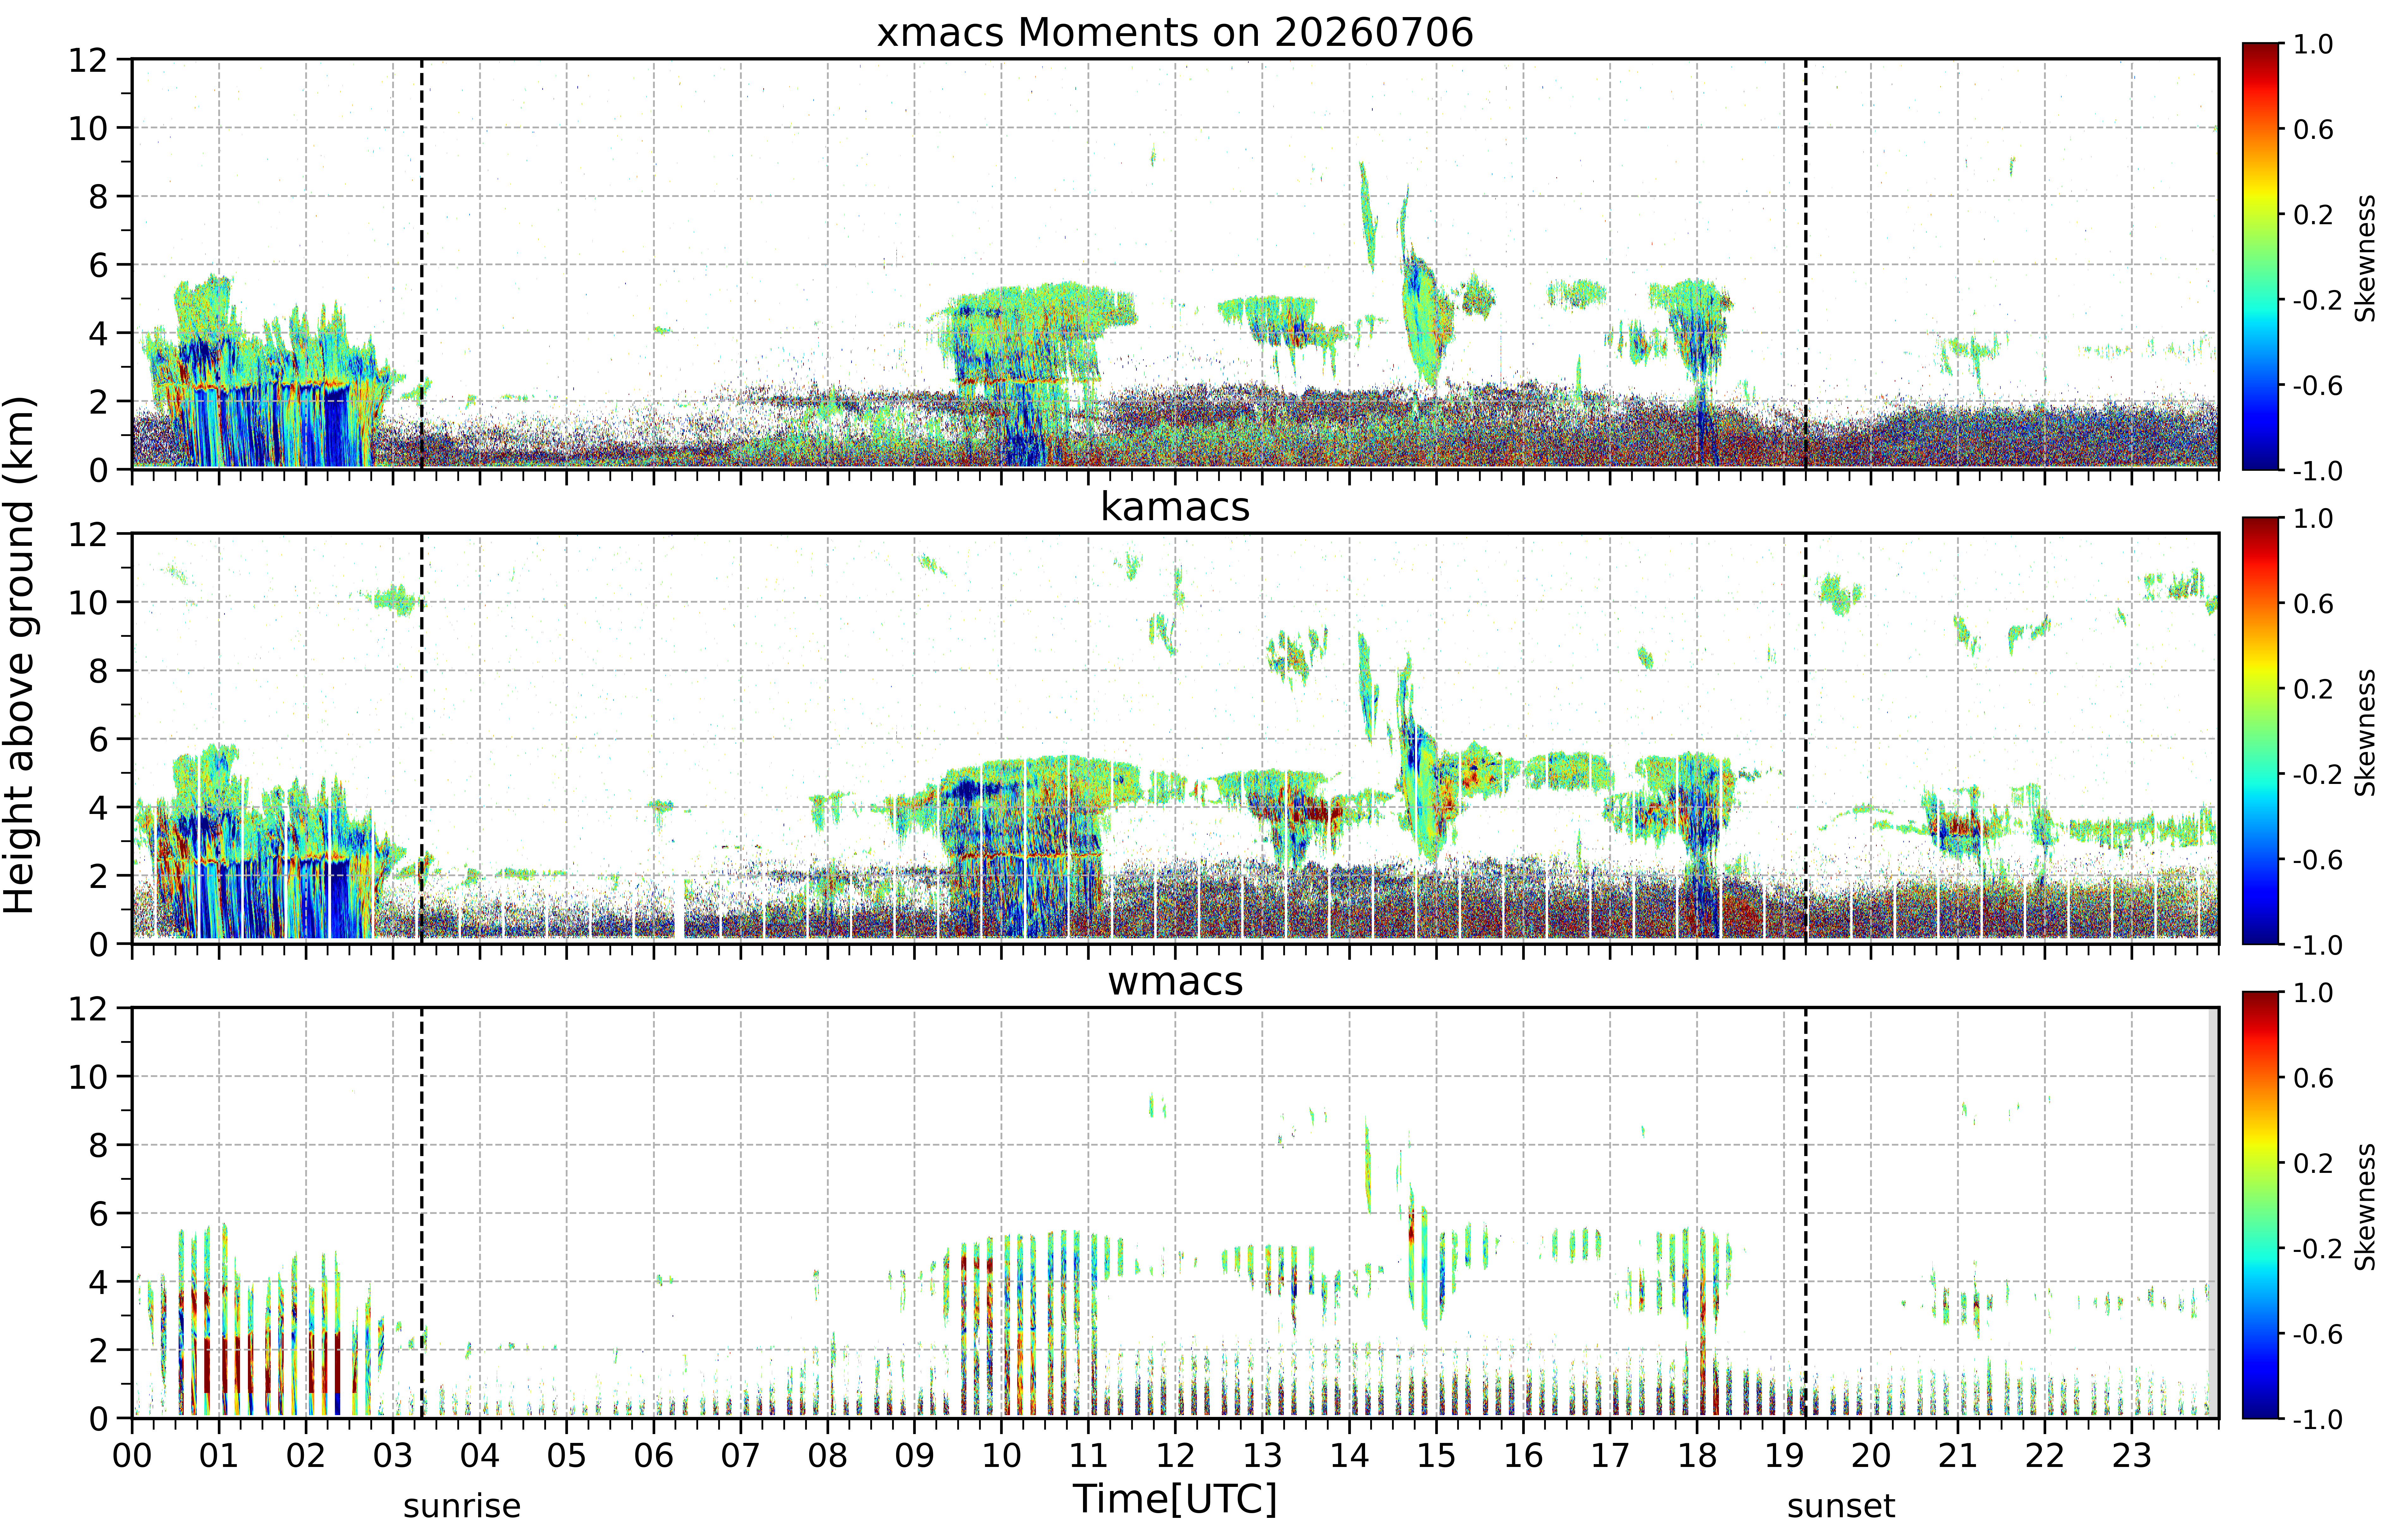
Task: Click the wmacs panel skewness colorbar
Action: [2260, 1205]
